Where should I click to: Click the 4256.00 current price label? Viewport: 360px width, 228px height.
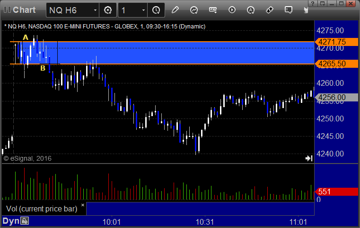(x=336, y=97)
